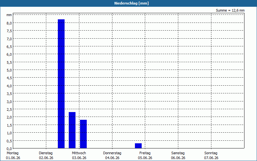Click the '4,0' y-axis value

(9, 86)
